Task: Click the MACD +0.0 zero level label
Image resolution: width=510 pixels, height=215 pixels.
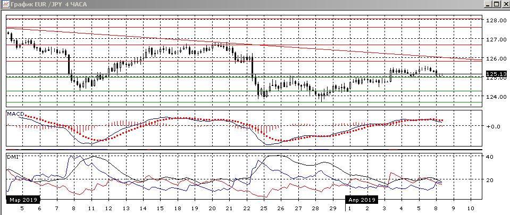Action: (x=494, y=126)
